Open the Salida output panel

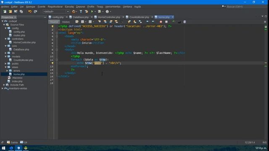tap(12, 143)
